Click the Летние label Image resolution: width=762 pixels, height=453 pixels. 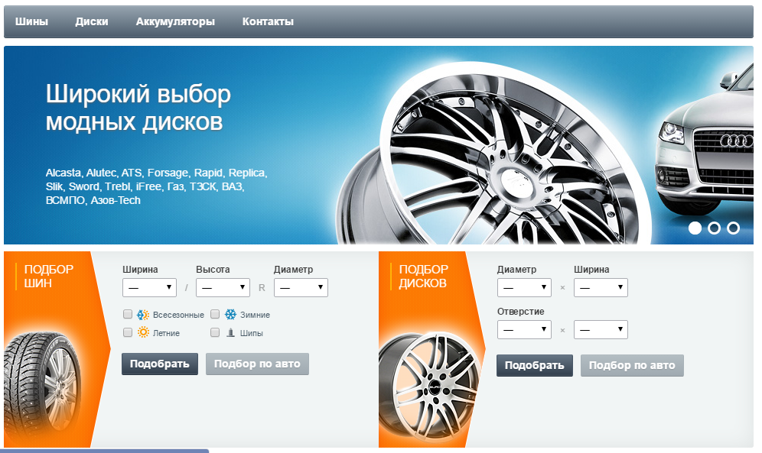click(166, 333)
